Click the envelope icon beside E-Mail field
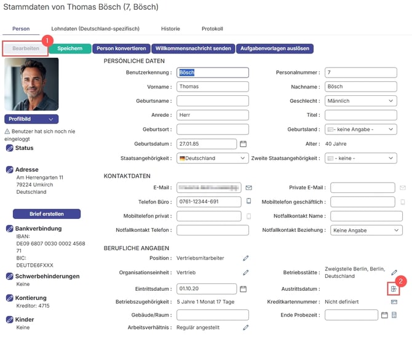412x340 pixels. (249, 188)
